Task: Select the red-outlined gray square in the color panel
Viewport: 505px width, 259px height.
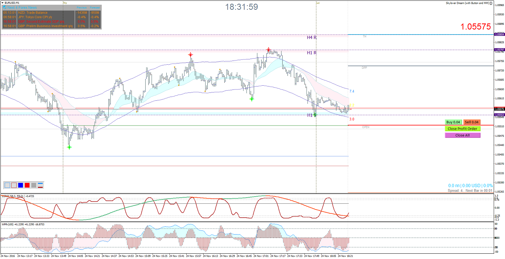Action: 14,185
